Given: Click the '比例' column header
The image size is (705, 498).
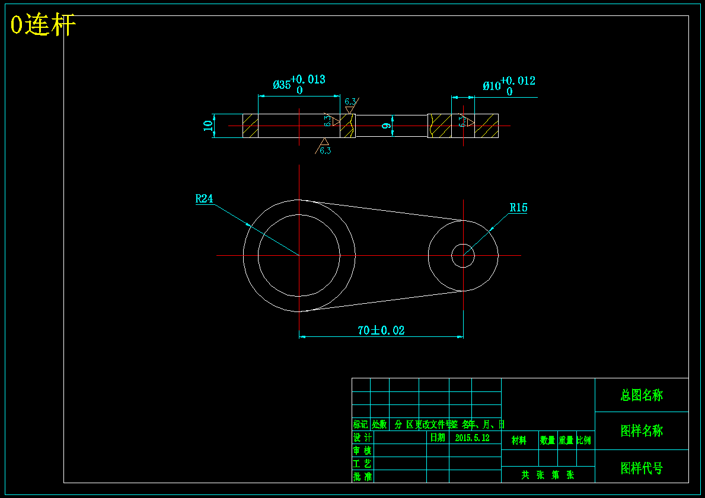Looking at the screenshot, I should (x=583, y=441).
